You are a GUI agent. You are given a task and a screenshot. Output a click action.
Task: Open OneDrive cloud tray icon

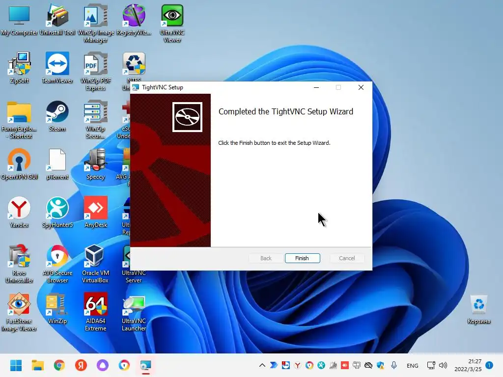[x=368, y=365]
